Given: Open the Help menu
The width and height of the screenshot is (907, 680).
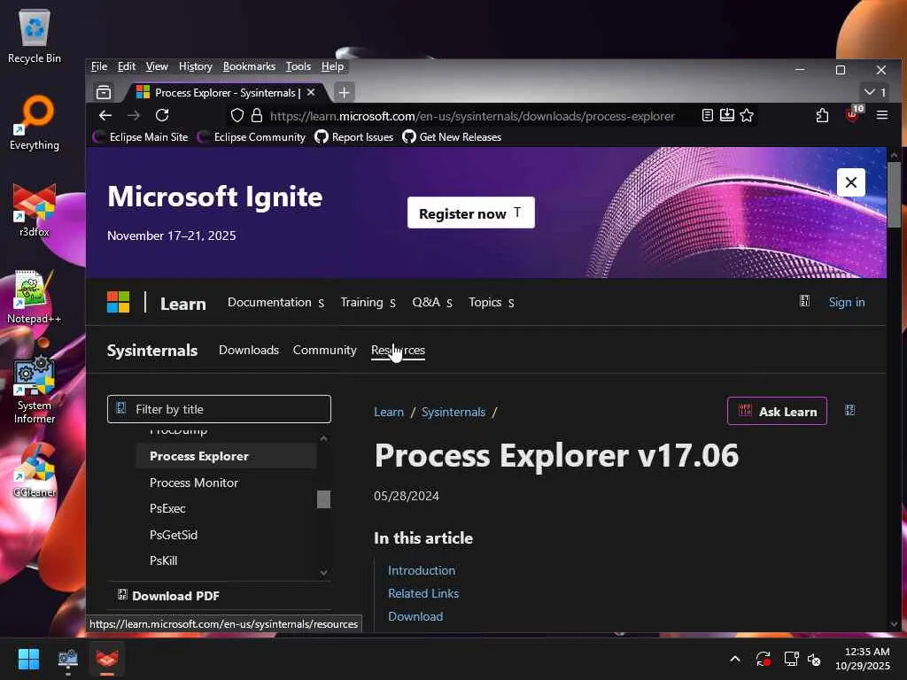Looking at the screenshot, I should coord(333,66).
